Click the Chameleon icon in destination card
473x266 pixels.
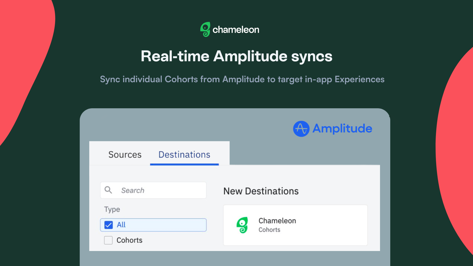coord(242,225)
